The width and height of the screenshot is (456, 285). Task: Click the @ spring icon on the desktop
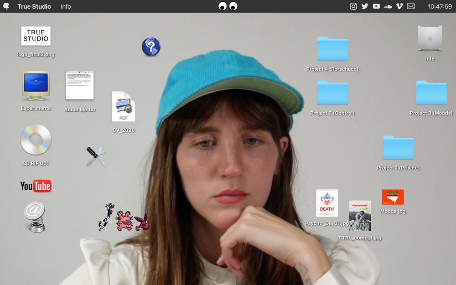click(36, 217)
